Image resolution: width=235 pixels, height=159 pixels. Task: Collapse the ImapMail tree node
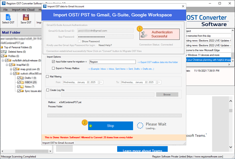(x=6, y=65)
